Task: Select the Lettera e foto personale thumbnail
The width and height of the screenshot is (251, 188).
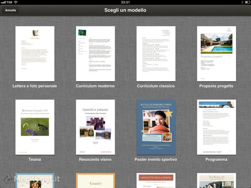Action: point(35,54)
